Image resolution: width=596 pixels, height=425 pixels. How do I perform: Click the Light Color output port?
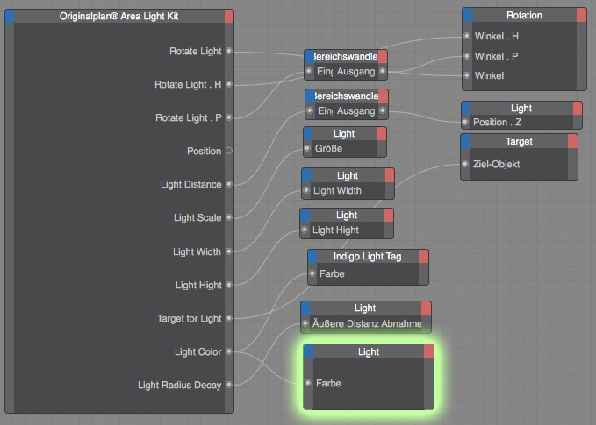coord(229,351)
